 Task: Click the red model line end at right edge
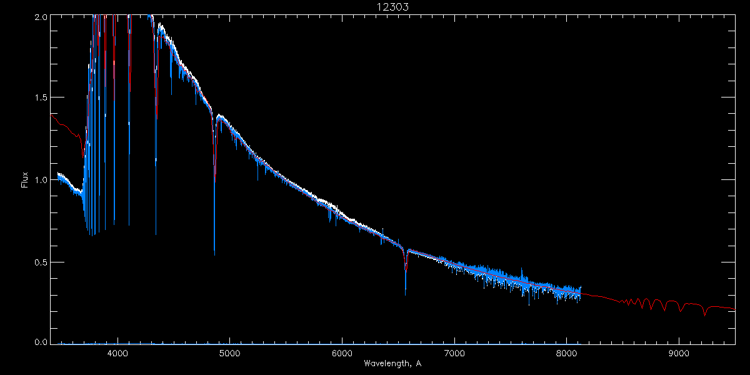point(734,309)
